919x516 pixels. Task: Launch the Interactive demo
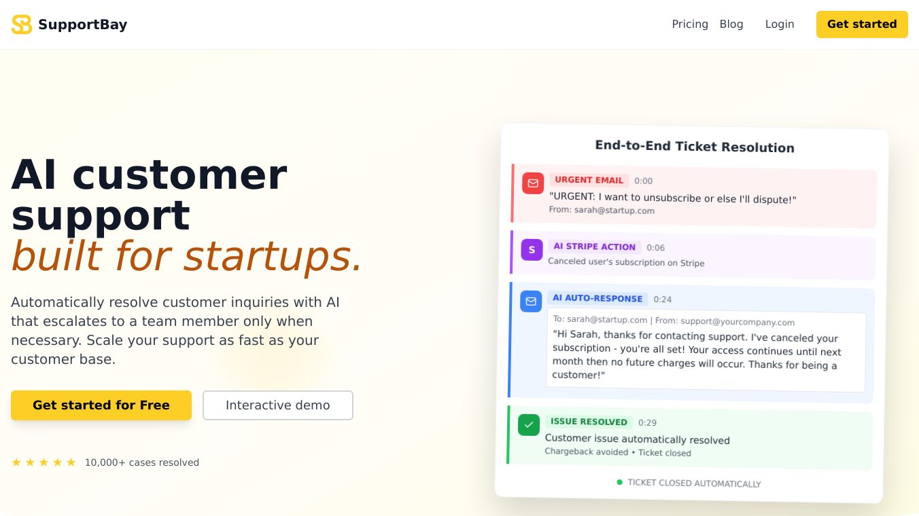(x=278, y=405)
